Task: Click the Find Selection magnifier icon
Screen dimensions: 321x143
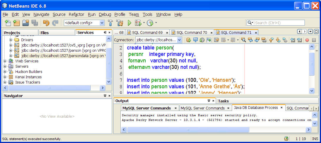Action: tap(243, 40)
